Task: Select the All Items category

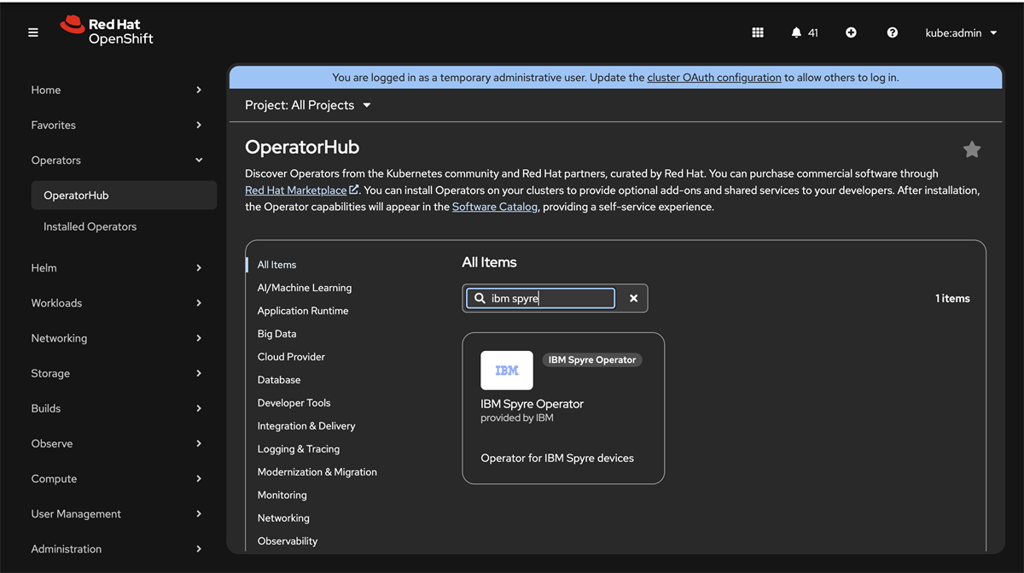Action: coord(277,265)
